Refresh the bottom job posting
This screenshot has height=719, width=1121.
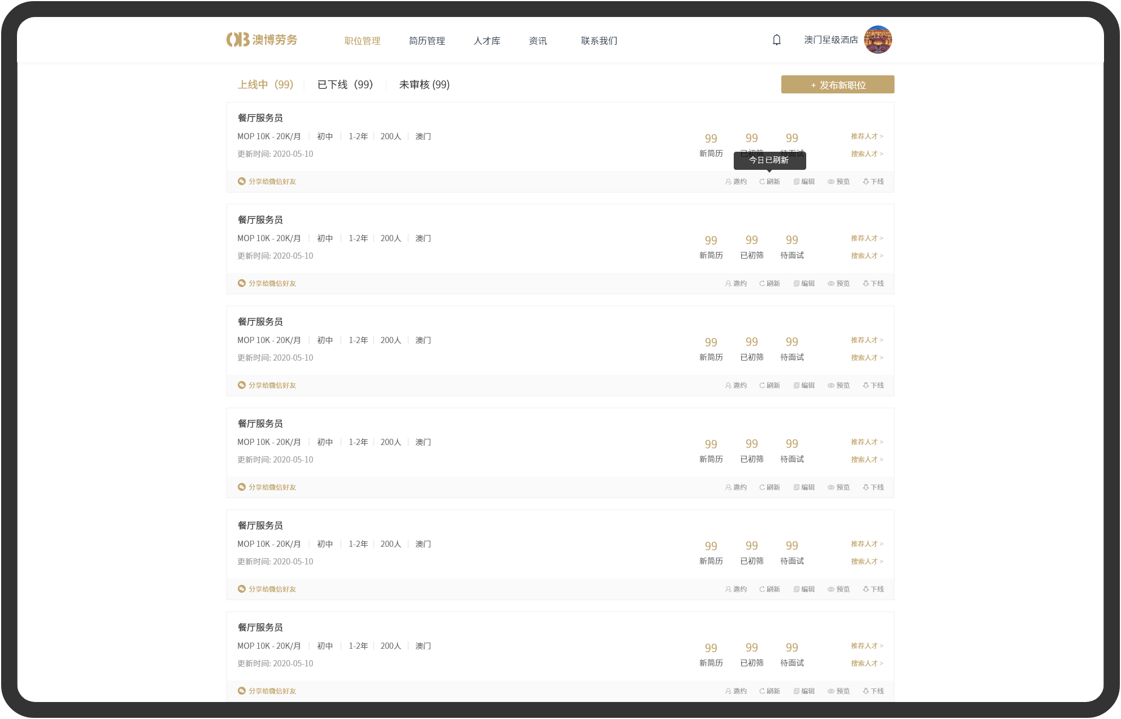click(769, 691)
